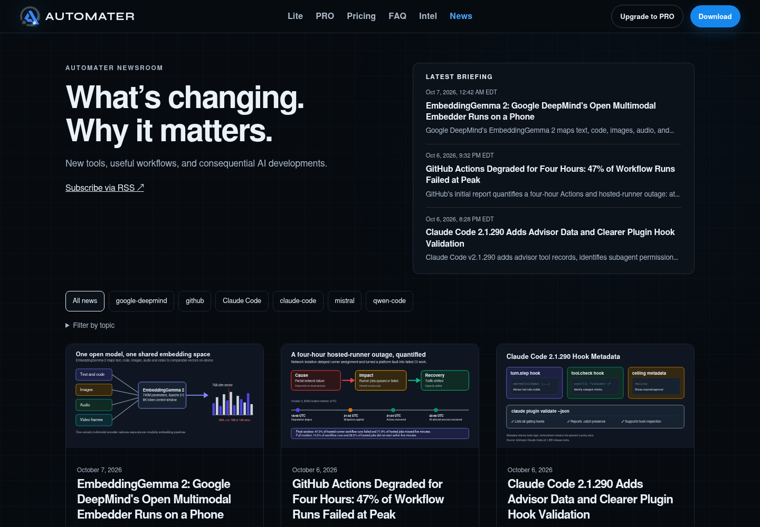
Task: Select the News nav item
Action: coord(461,16)
